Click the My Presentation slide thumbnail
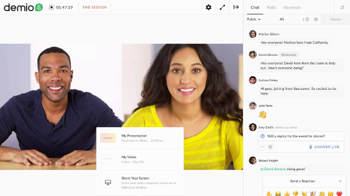The width and height of the screenshot is (350, 196). (x=108, y=138)
